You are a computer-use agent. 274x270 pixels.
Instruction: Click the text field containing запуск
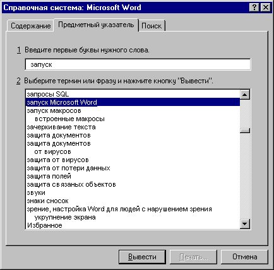click(138, 64)
